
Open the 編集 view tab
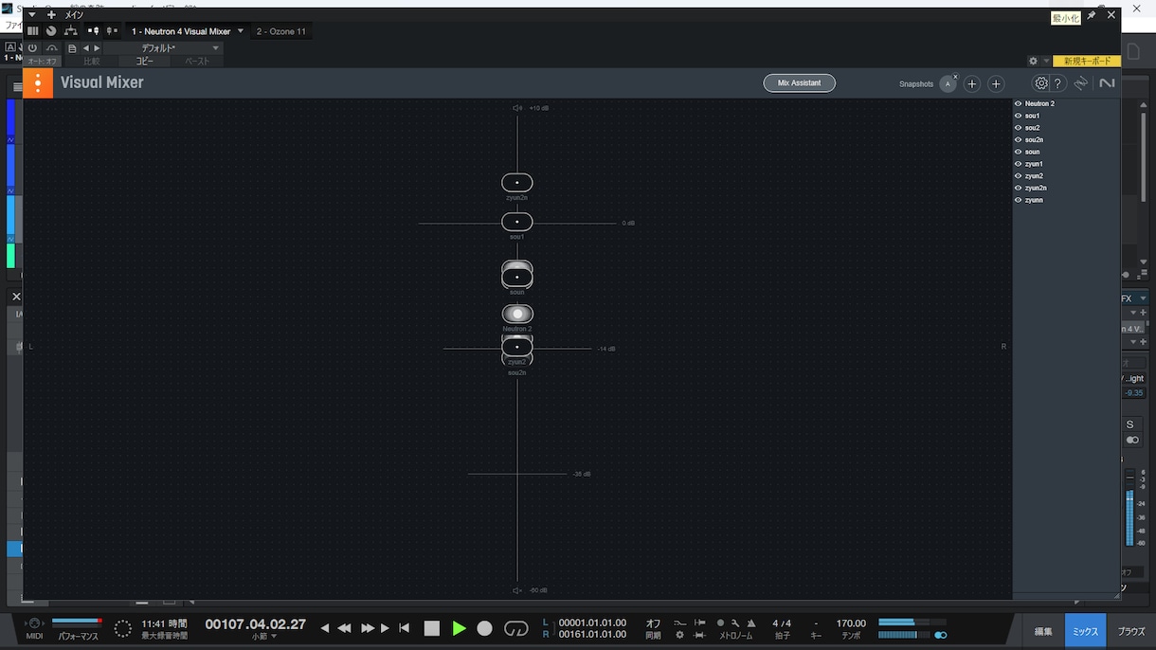[1043, 631]
